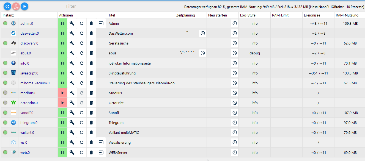Screen dimensions: 365x161
Task: Edit the ebus.0 schedule clock
Action: [x=203, y=53]
